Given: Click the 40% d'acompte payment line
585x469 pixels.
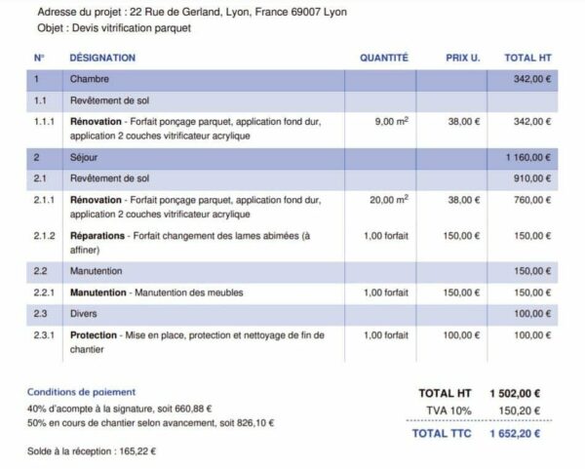Looking at the screenshot, I should (x=119, y=409).
